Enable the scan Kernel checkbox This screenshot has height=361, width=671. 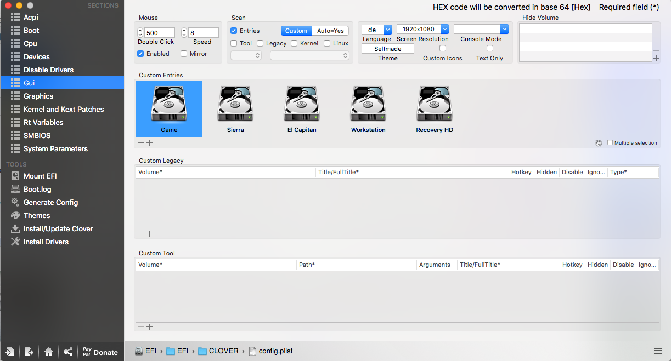click(294, 43)
